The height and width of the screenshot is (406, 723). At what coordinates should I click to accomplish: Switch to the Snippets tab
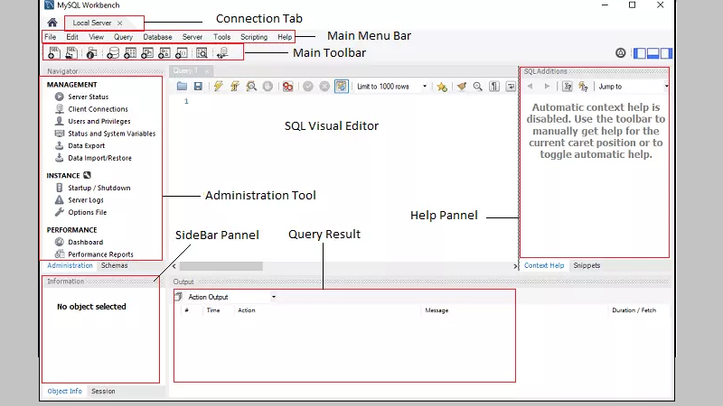[x=587, y=265]
